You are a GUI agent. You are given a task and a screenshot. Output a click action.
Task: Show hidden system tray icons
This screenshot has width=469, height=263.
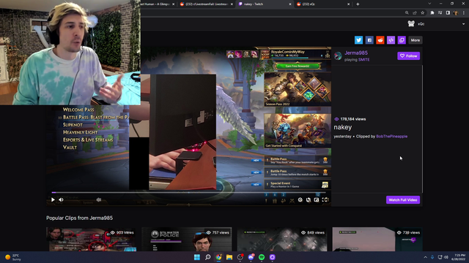pyautogui.click(x=425, y=257)
